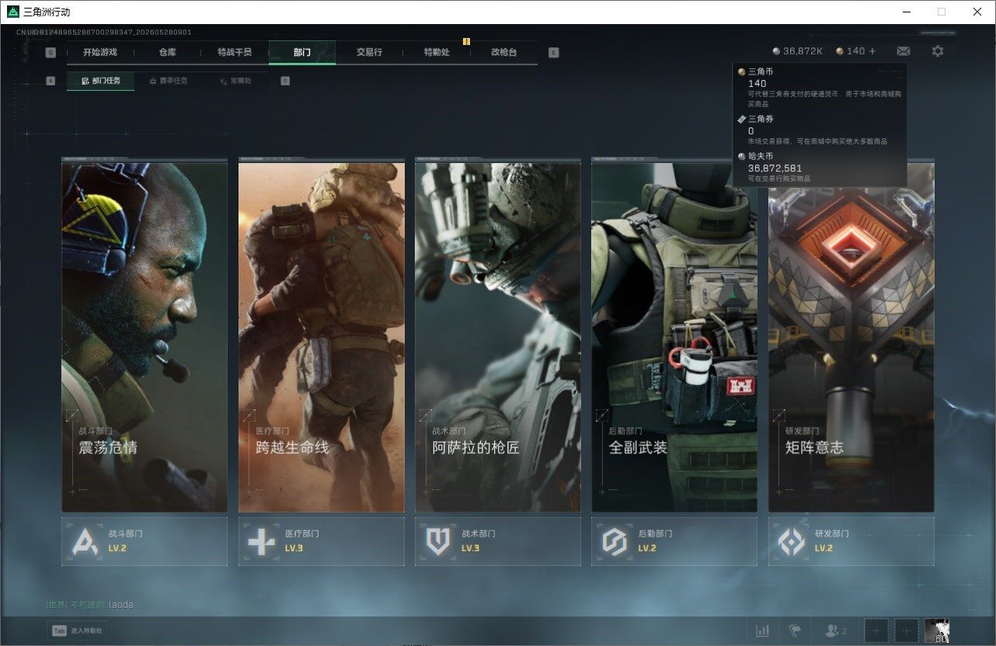Click the 医疗部门 cross icon

coord(261,541)
